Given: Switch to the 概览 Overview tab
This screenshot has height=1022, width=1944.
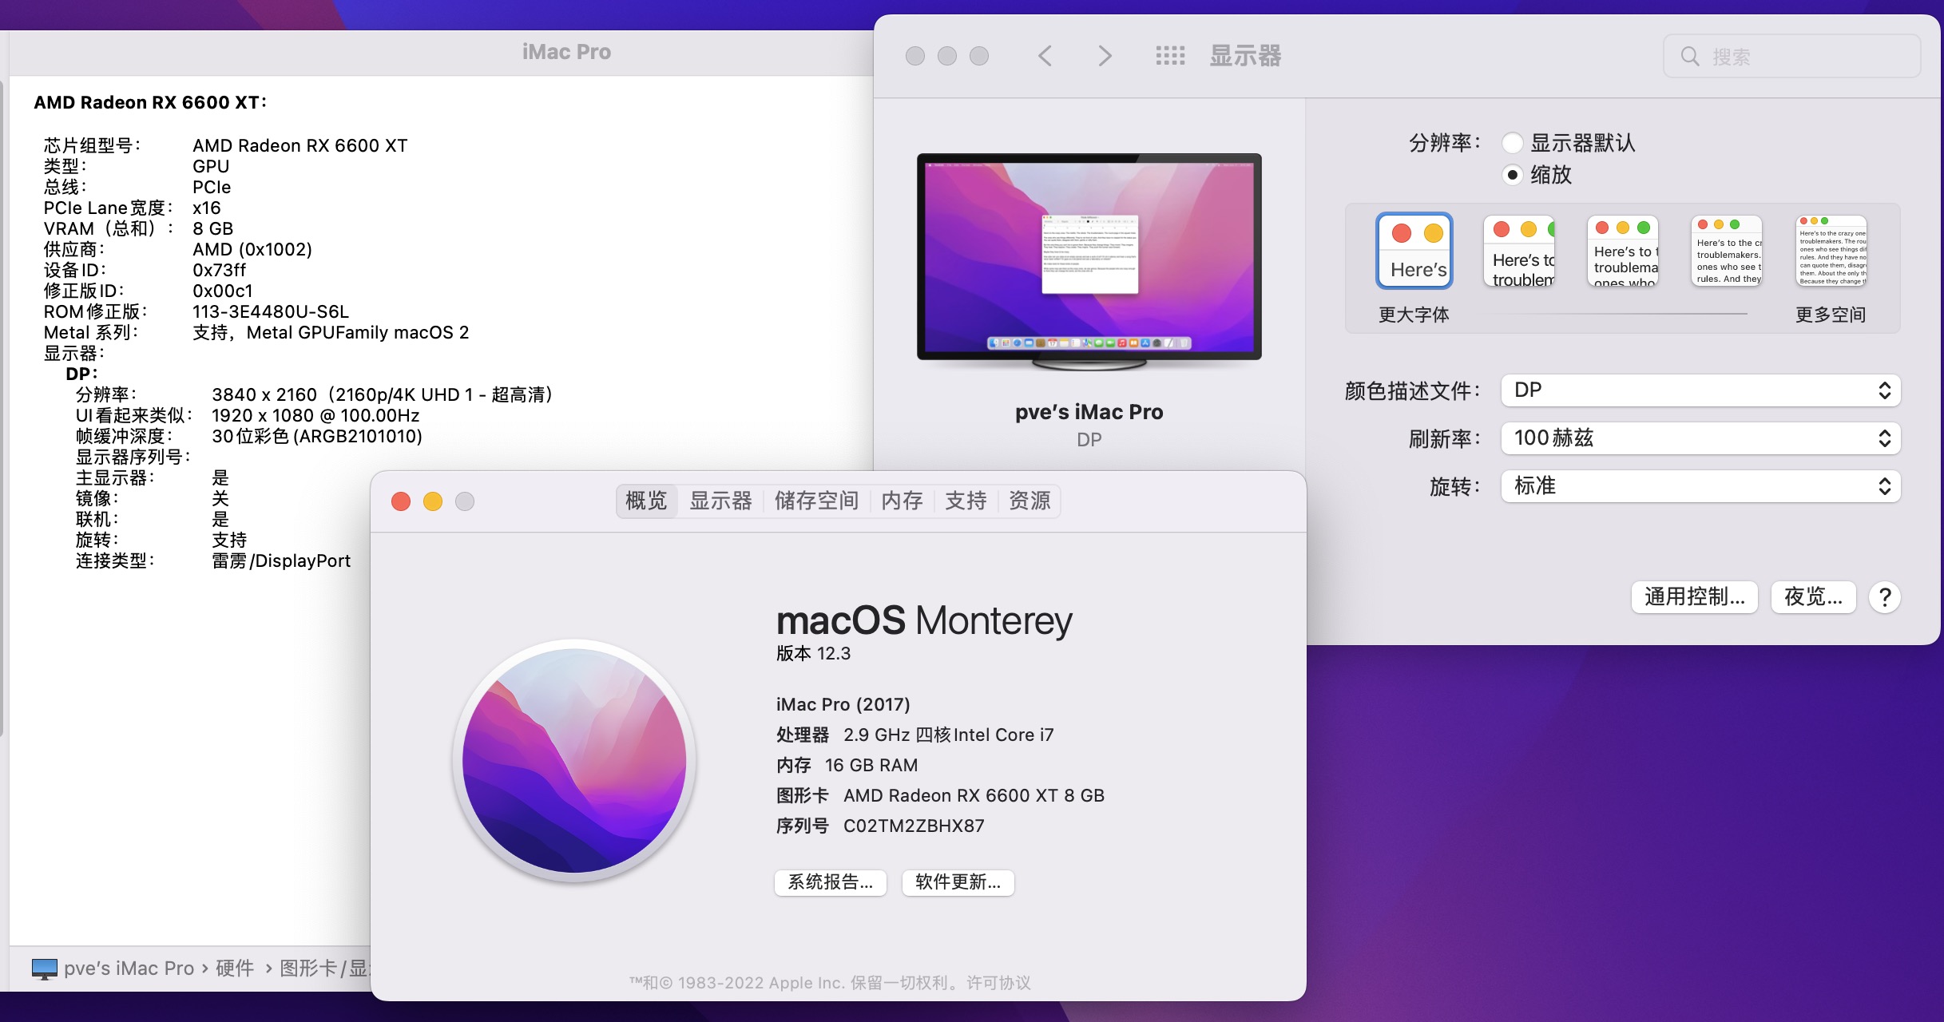Looking at the screenshot, I should [x=646, y=501].
